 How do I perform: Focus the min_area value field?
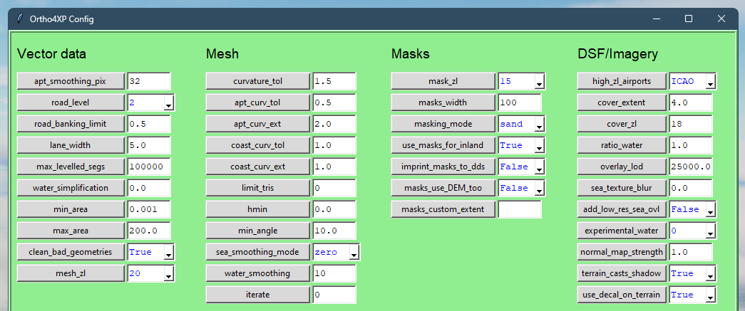click(x=149, y=209)
